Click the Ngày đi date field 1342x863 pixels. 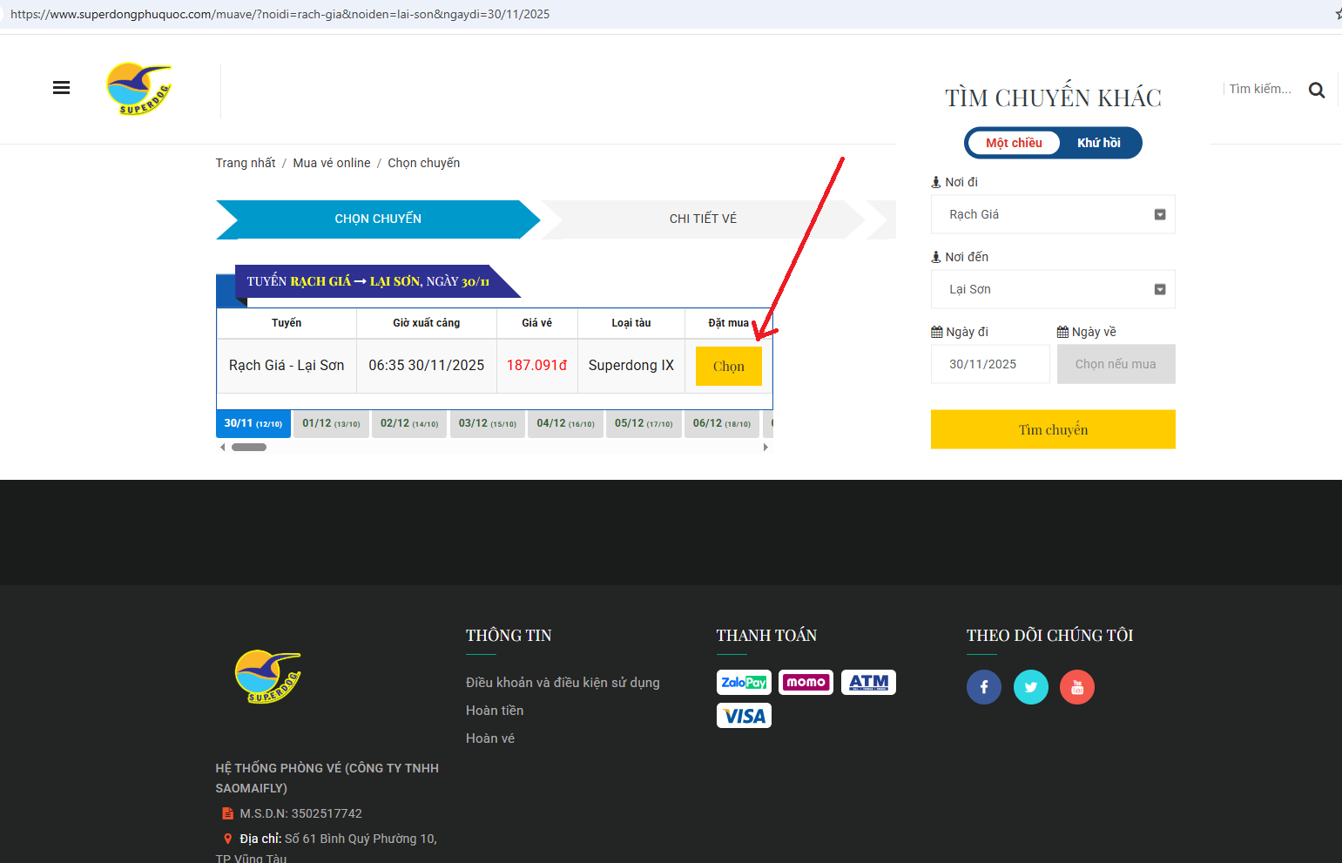pyautogui.click(x=989, y=365)
